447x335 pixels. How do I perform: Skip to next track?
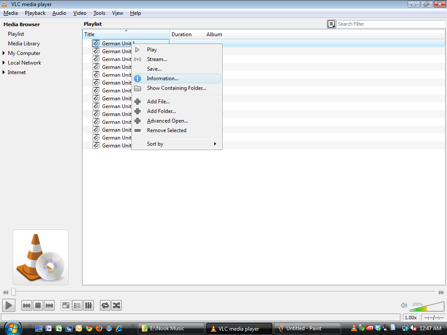point(49,305)
